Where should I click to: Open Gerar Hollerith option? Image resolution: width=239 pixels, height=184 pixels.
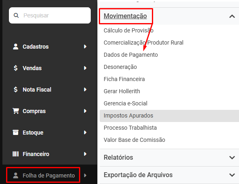click(122, 91)
